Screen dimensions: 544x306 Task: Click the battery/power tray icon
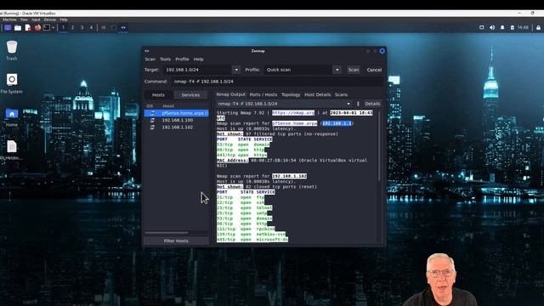(x=512, y=27)
